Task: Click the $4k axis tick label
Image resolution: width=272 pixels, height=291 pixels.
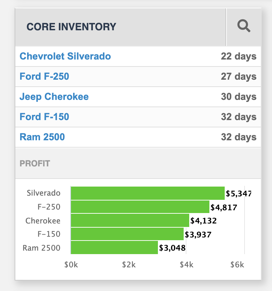Action: pos(186,265)
